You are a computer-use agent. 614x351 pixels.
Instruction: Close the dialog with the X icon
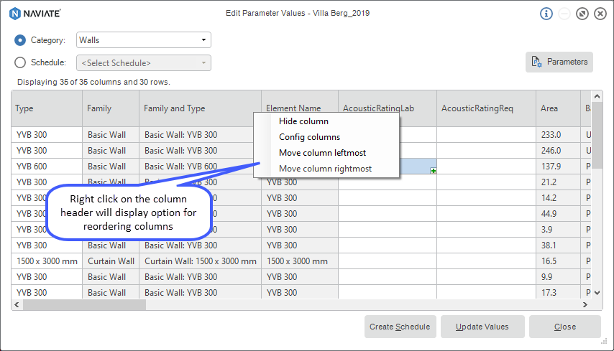(600, 14)
